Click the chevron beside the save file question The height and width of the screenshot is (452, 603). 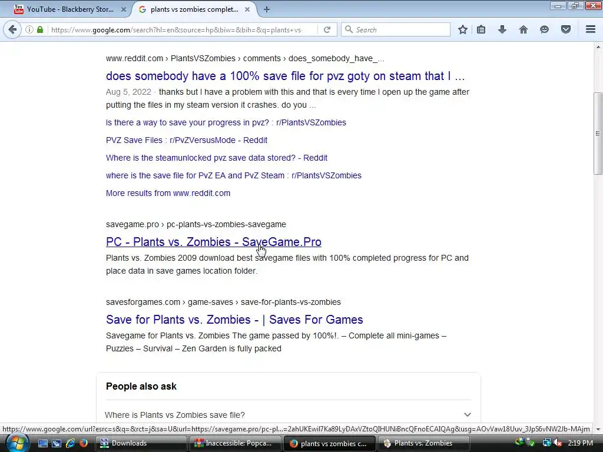click(x=467, y=415)
